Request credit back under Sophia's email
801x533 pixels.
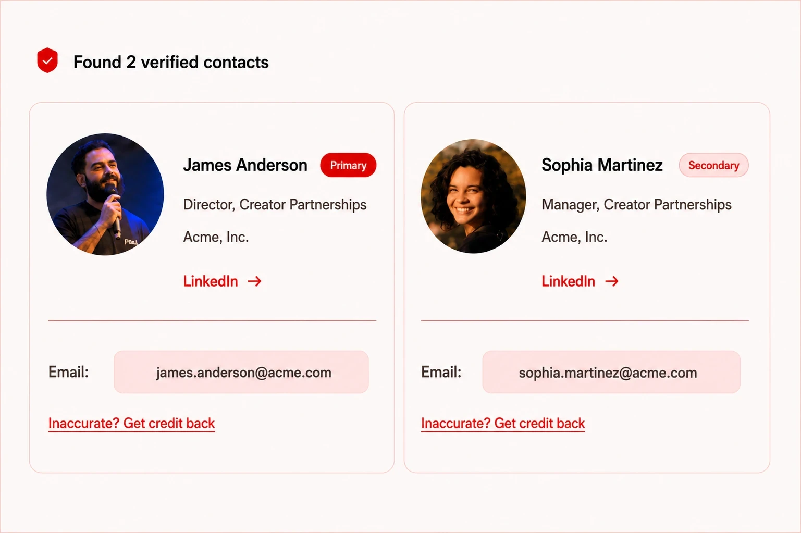pyautogui.click(x=503, y=423)
